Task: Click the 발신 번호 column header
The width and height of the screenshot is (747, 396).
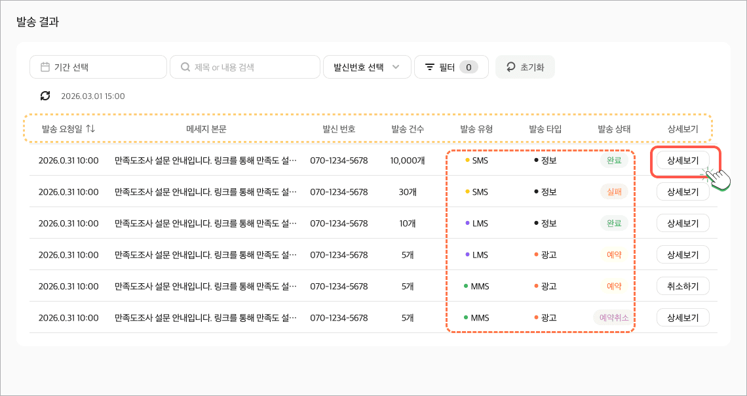Action: 339,129
